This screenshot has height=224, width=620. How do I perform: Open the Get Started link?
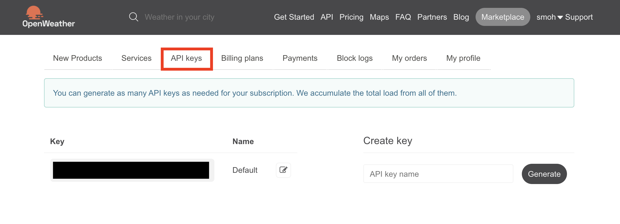(294, 17)
